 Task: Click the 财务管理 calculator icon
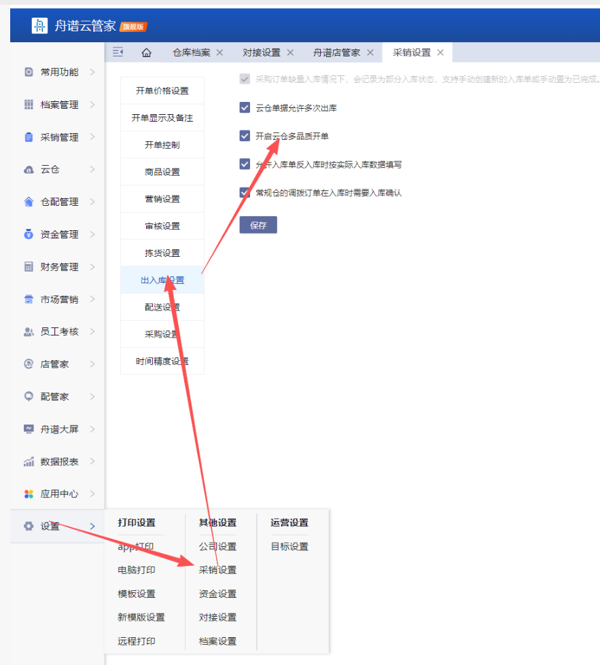point(29,267)
